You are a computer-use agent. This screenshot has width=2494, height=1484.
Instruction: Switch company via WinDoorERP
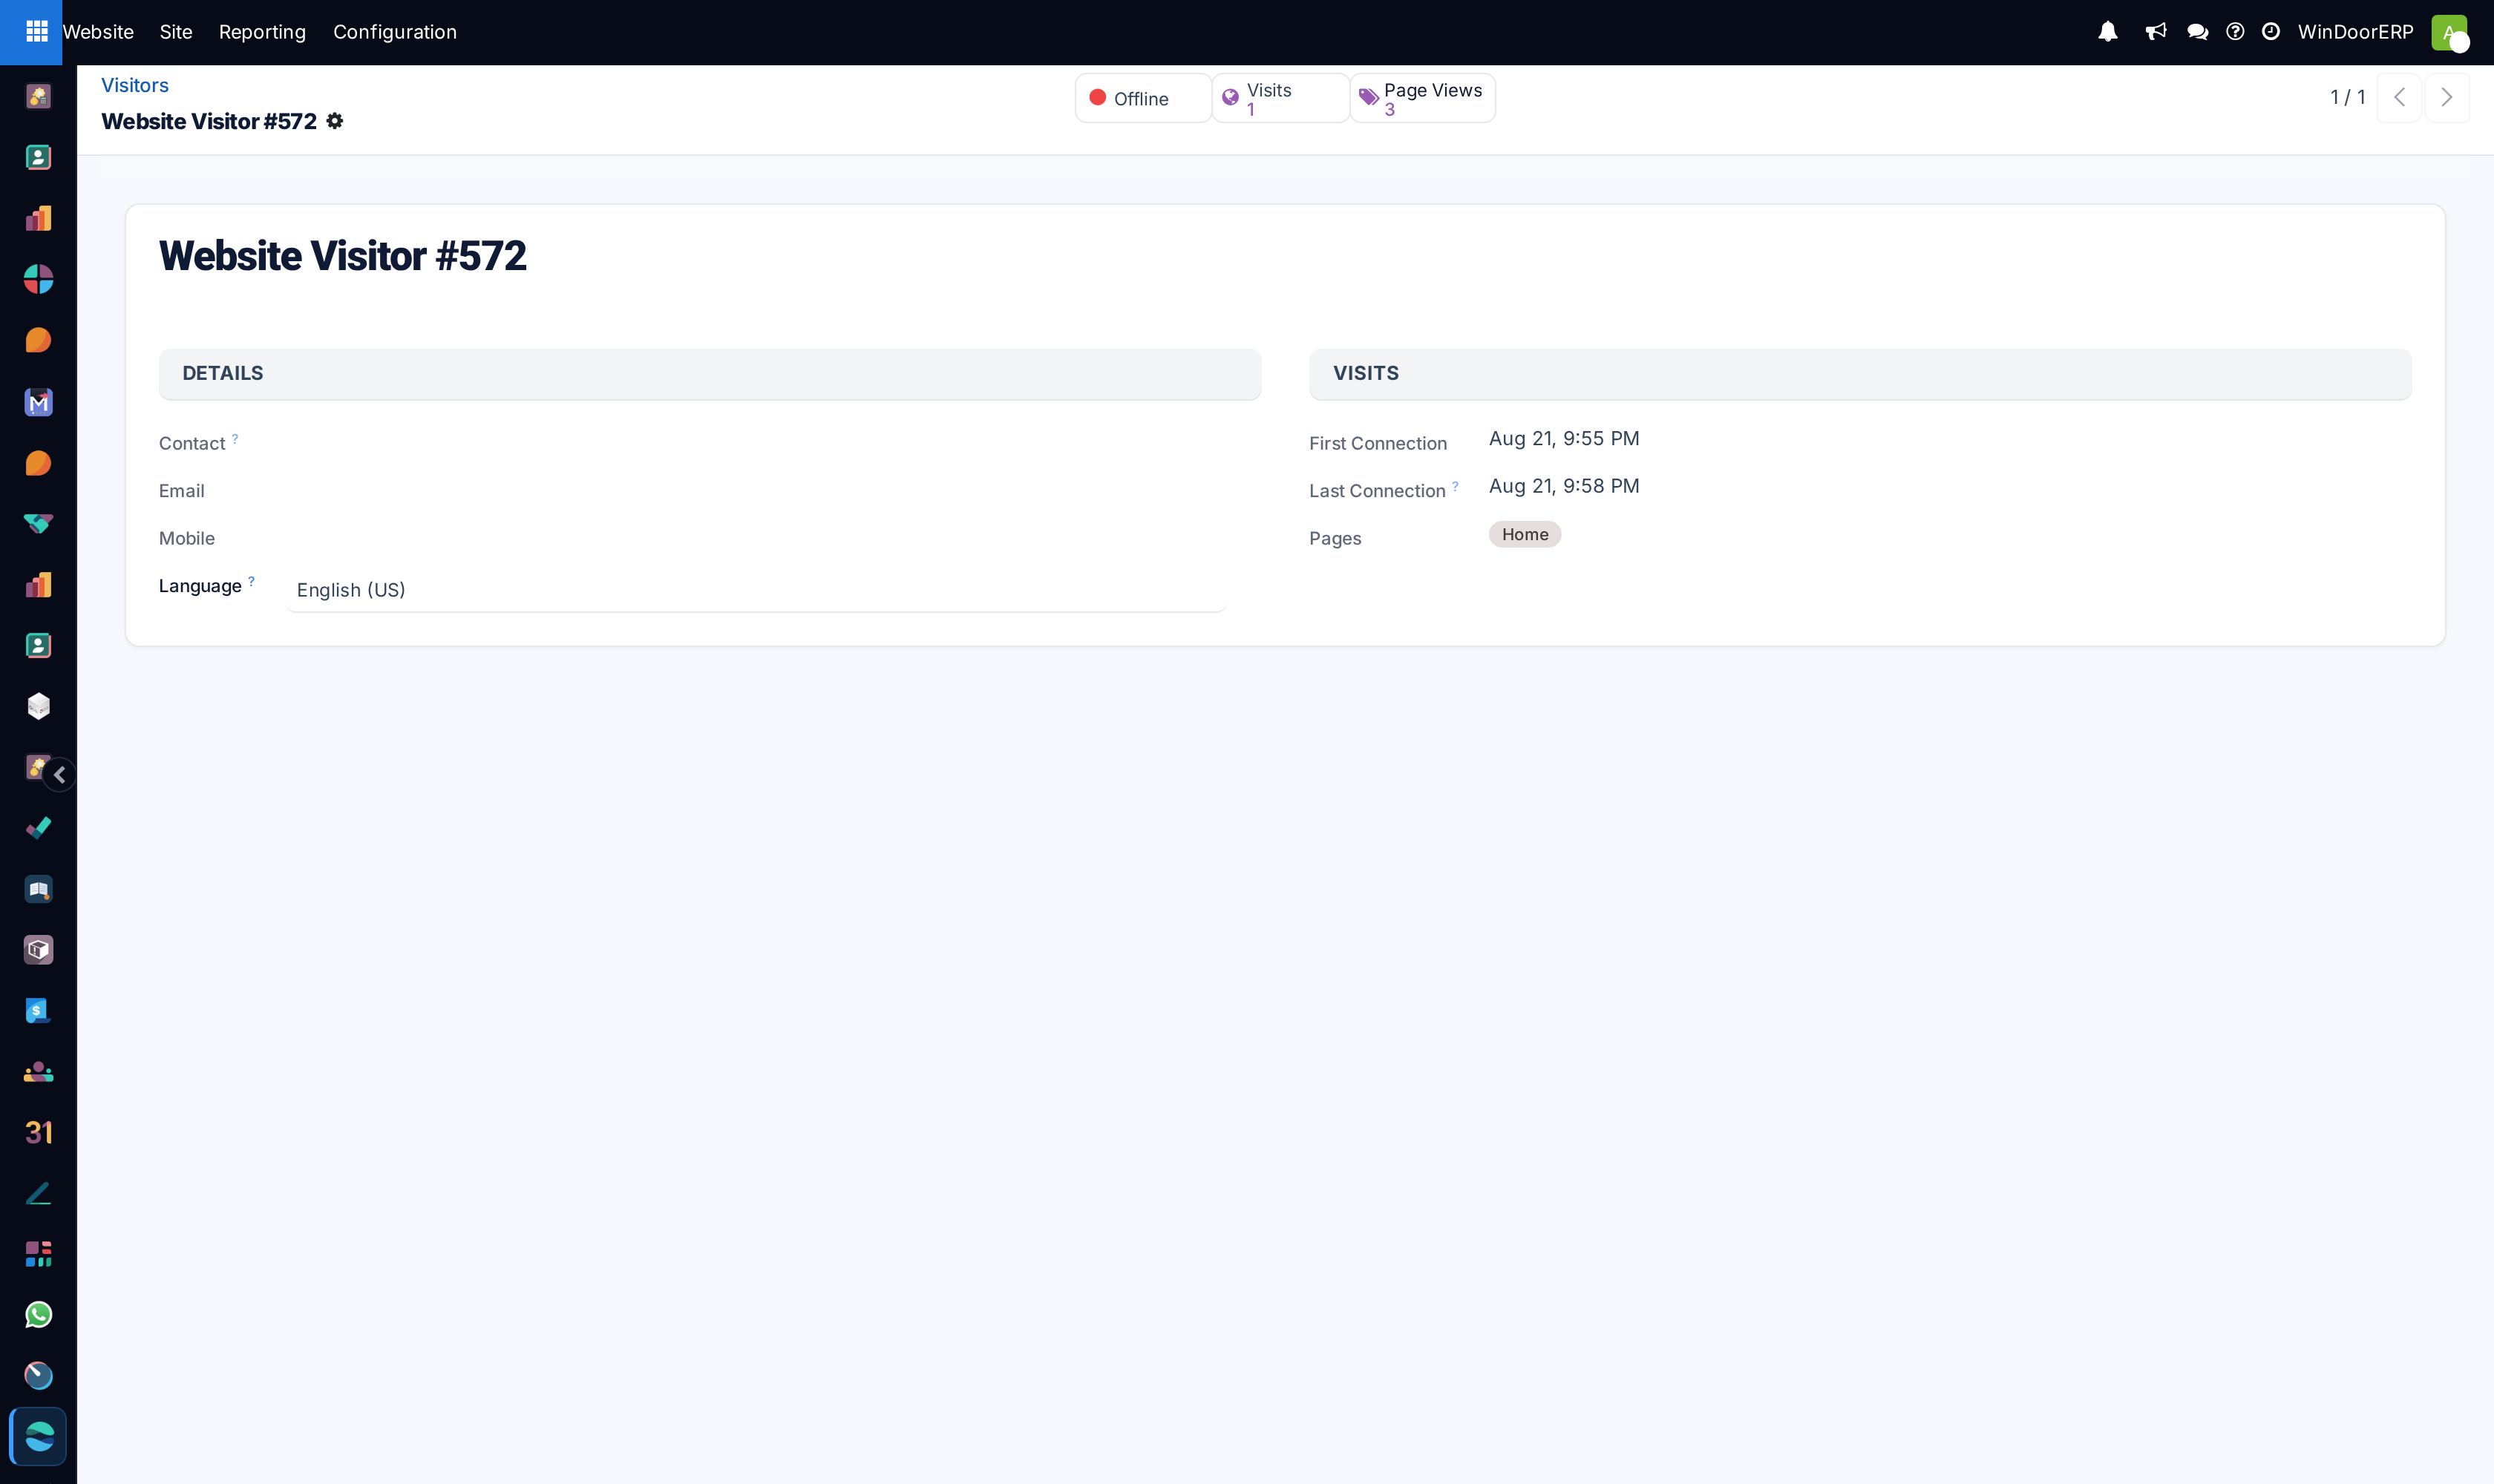tap(2355, 32)
